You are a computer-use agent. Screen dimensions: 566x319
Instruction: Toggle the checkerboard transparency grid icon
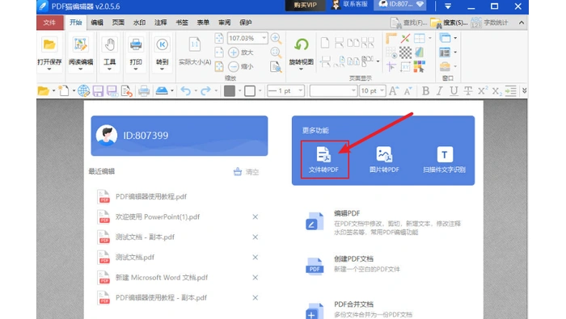(x=405, y=52)
